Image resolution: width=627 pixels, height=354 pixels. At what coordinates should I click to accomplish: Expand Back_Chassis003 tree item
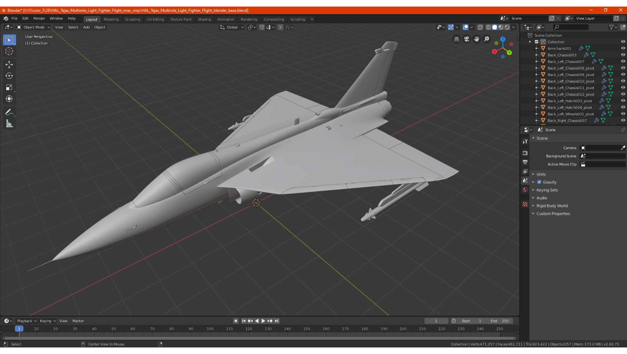537,55
